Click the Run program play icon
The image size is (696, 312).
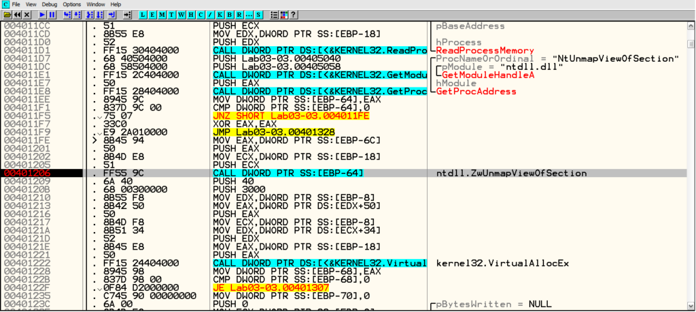click(x=42, y=14)
